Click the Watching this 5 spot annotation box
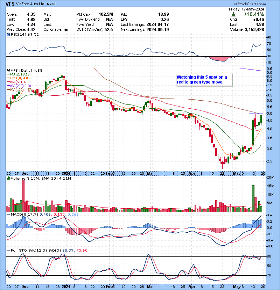 click(204, 80)
